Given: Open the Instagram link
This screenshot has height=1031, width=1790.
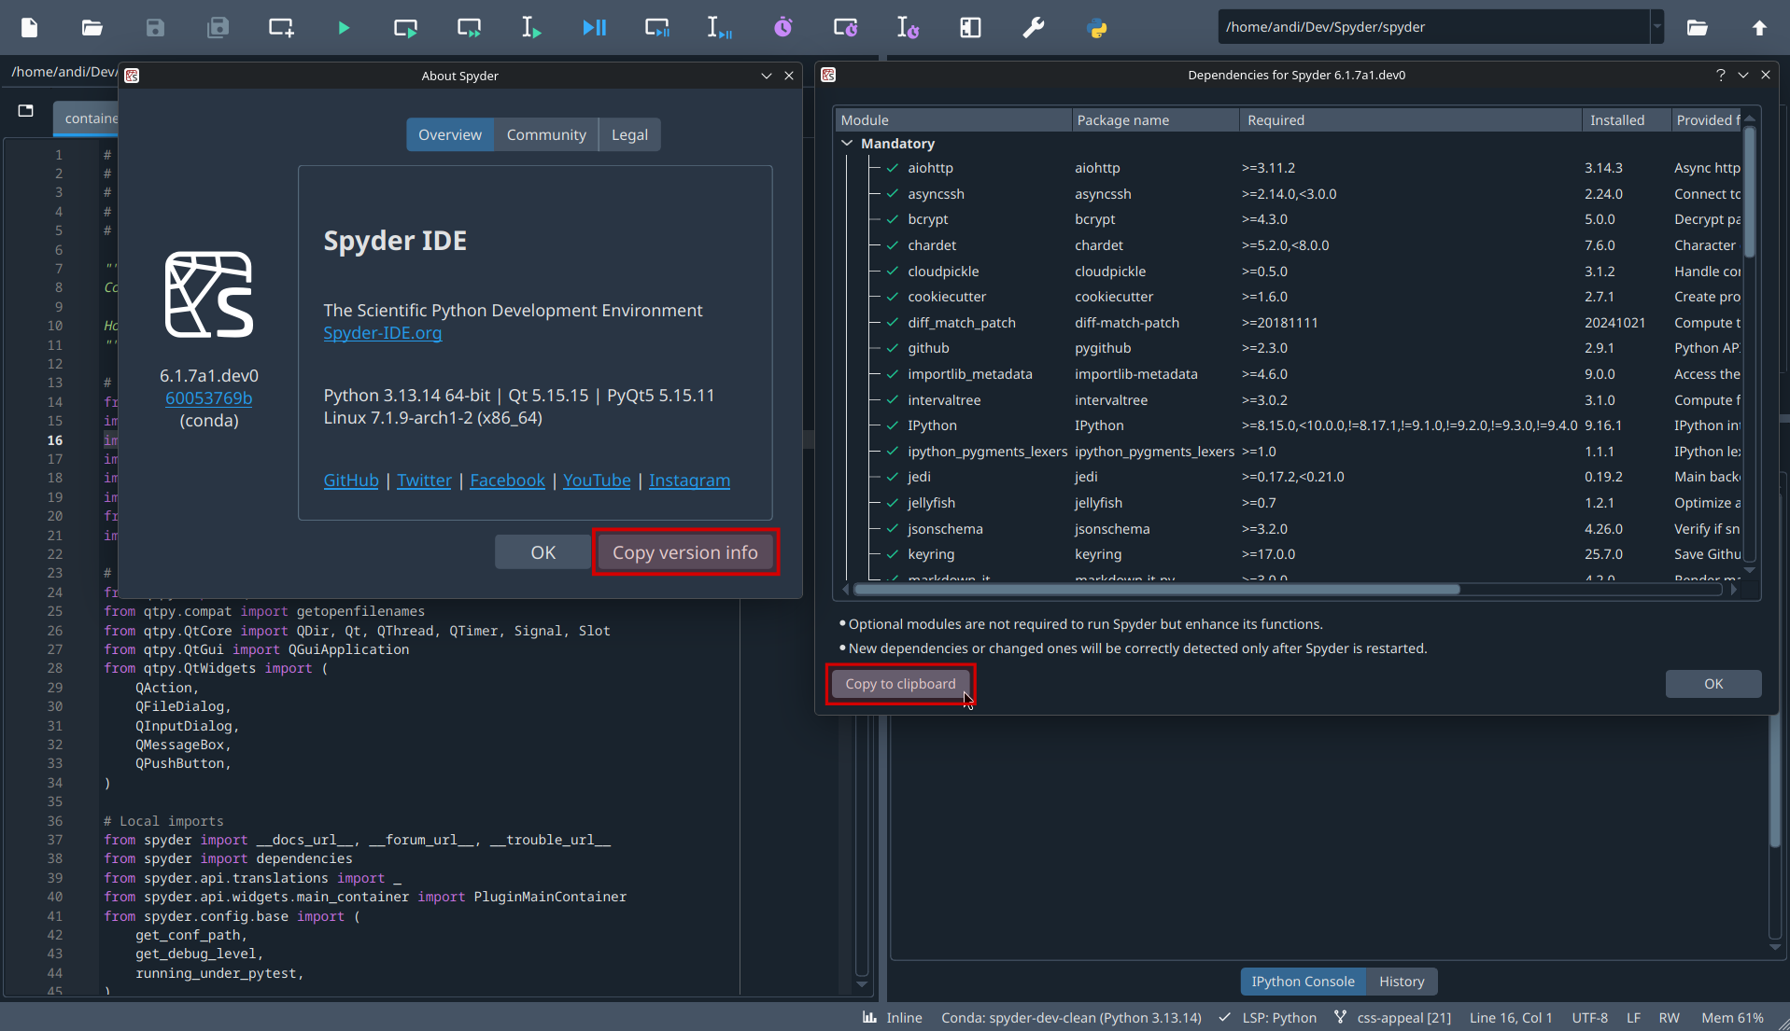Looking at the screenshot, I should pyautogui.click(x=689, y=481).
